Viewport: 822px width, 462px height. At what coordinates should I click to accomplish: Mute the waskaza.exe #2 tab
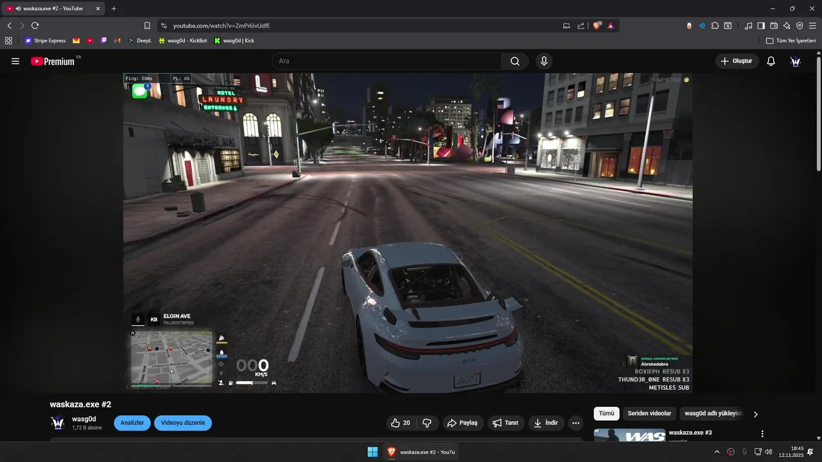pyautogui.click(x=18, y=8)
